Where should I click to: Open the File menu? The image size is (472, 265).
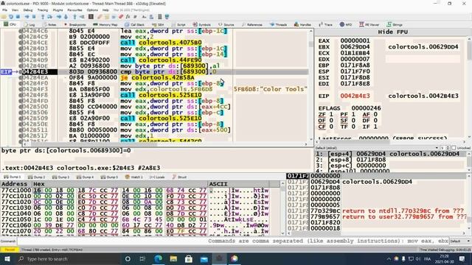point(5,10)
